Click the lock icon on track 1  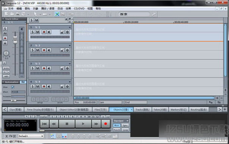click(62, 32)
